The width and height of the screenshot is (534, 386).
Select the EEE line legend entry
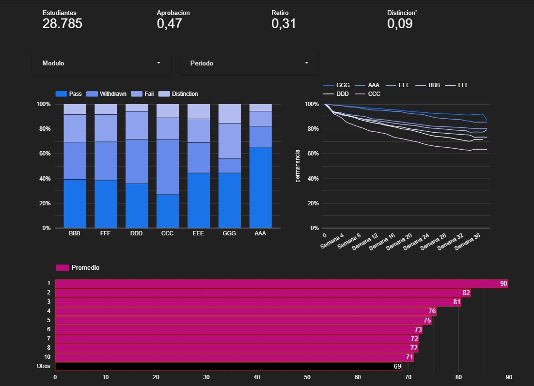[398, 85]
